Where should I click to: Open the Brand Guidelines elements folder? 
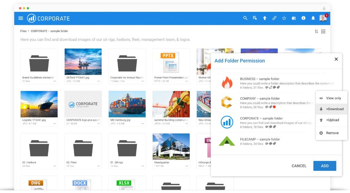click(x=39, y=63)
